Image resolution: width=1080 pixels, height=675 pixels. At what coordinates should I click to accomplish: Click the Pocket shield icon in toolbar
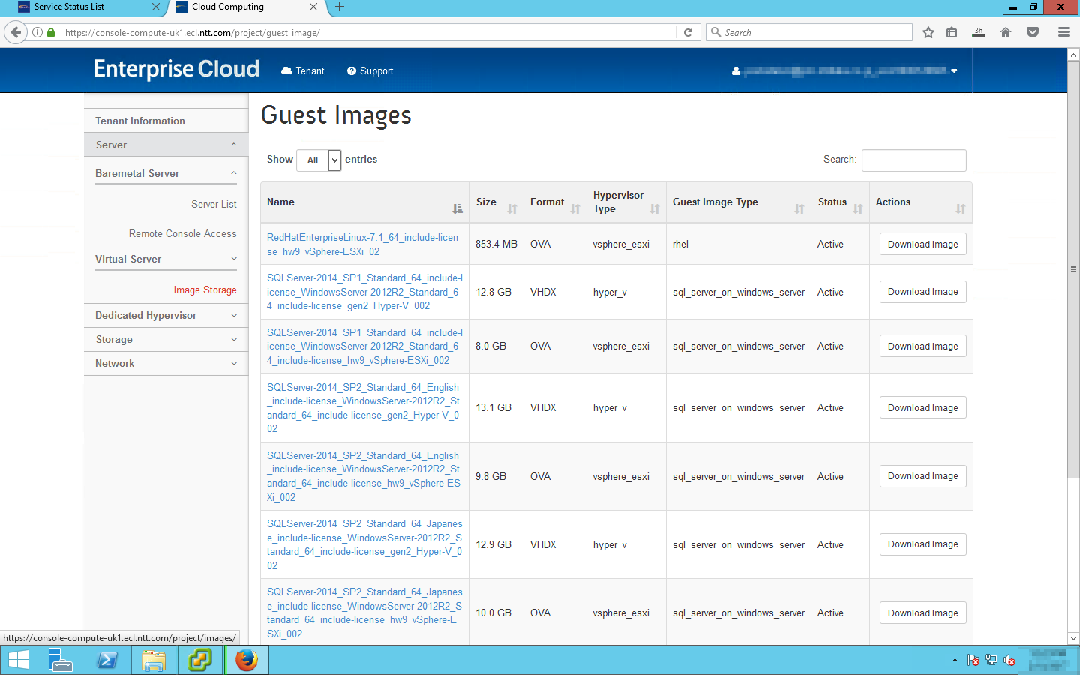(x=1032, y=33)
